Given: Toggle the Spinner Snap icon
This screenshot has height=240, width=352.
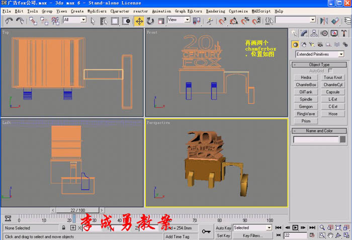Looking at the screenshot, I should pyautogui.click(x=256, y=21).
